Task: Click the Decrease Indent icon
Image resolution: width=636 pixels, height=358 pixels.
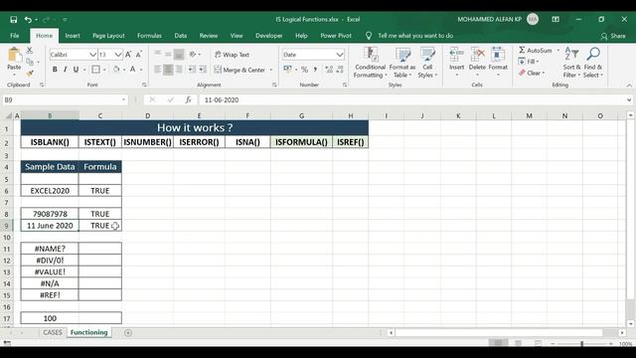Action: pos(192,70)
